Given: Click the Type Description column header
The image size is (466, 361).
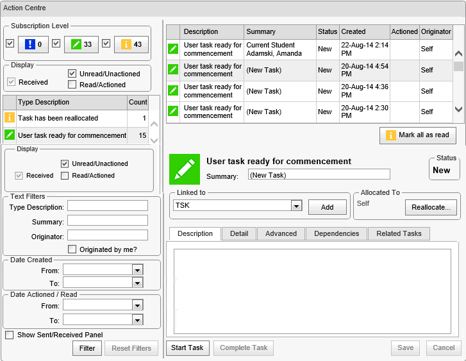Looking at the screenshot, I should point(72,103).
